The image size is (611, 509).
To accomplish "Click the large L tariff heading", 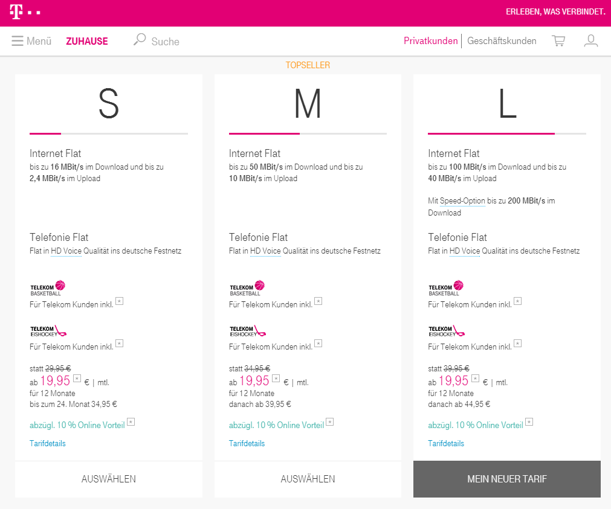I will [507, 104].
